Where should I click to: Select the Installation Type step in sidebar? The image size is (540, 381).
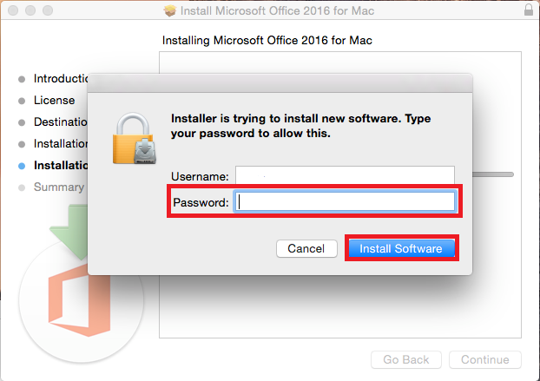(x=61, y=143)
